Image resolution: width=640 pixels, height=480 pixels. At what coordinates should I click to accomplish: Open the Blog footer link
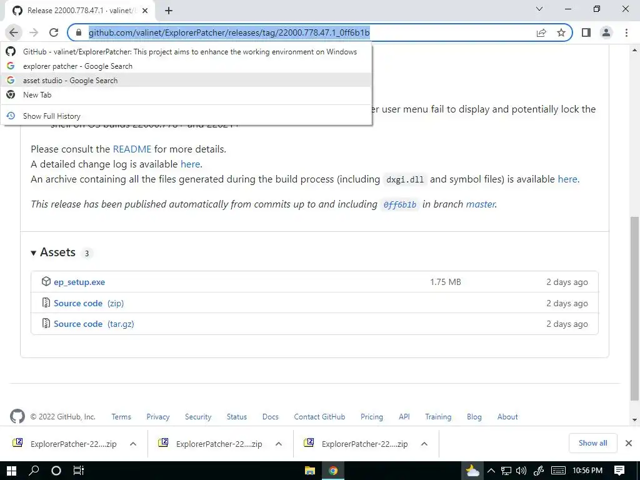pos(474,417)
